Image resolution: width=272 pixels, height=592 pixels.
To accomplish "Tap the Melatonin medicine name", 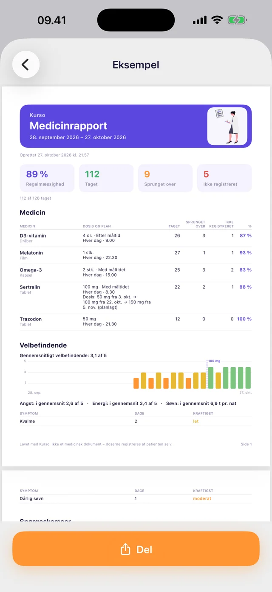I will [x=31, y=253].
